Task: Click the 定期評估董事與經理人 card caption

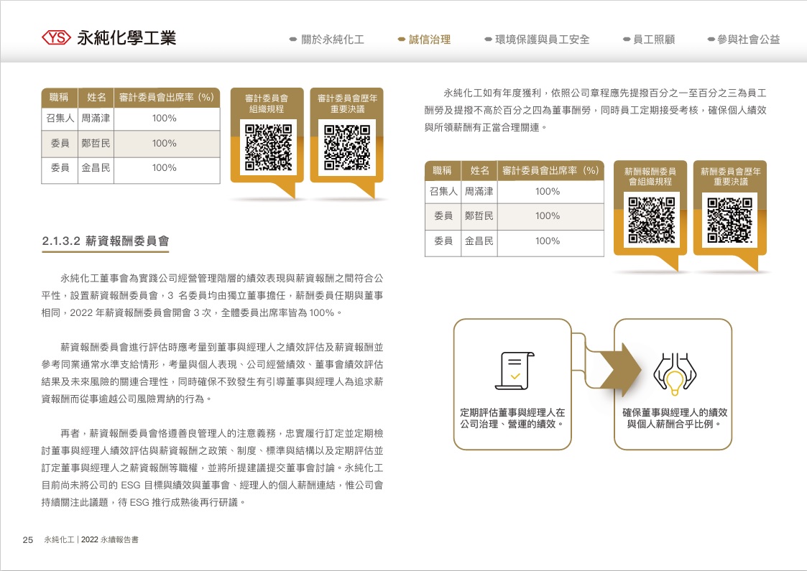Action: coord(512,418)
